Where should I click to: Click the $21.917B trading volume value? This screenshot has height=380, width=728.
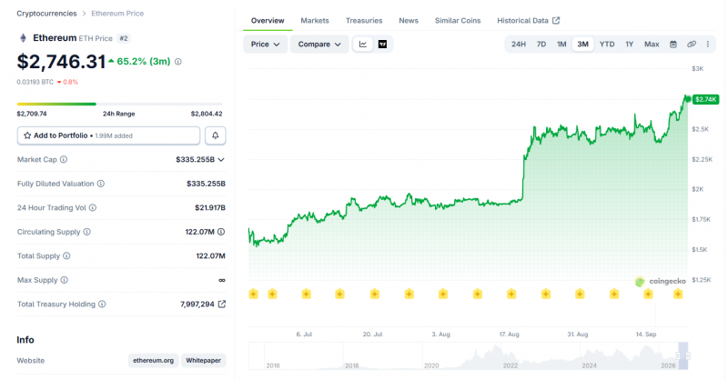point(210,207)
